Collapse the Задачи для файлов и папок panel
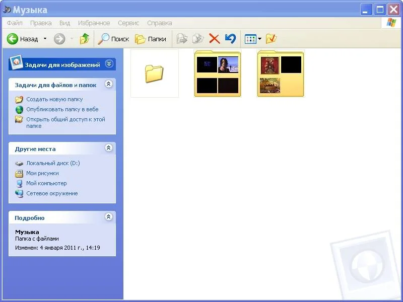The width and height of the screenshot is (403, 302). (x=108, y=85)
